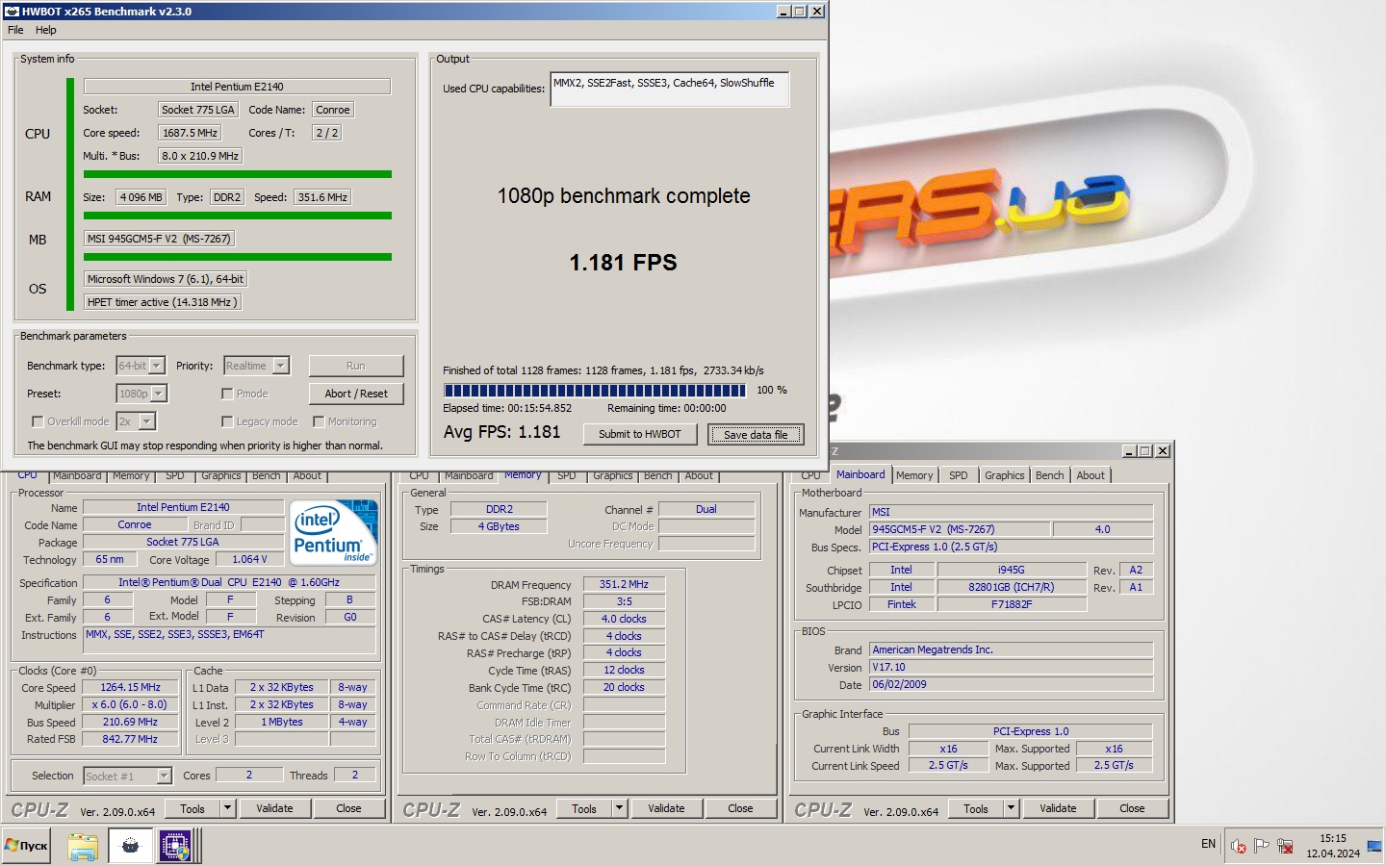Open the Tools dropdown arrow in left CPU-Z window

228,808
